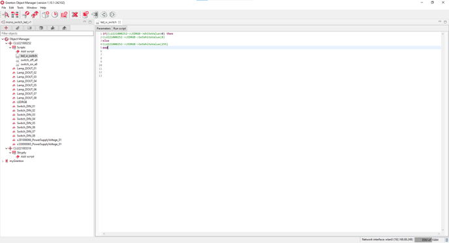Image resolution: width=449 pixels, height=243 pixels.
Task: Click the red X delete toolbar icon
Action: pyautogui.click(x=75, y=14)
